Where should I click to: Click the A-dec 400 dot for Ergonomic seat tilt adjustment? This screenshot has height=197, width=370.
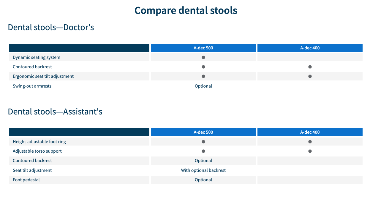click(310, 76)
